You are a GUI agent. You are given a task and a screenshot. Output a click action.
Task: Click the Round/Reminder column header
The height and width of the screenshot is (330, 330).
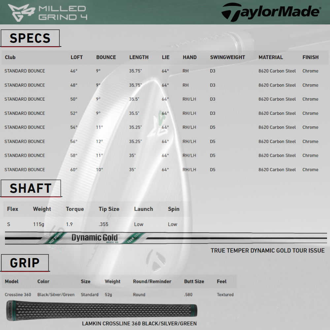pos(152,281)
